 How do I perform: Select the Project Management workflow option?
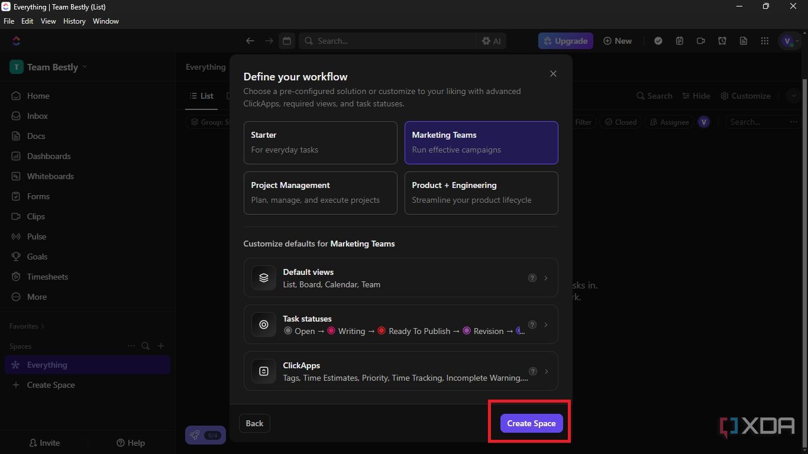[x=321, y=193]
